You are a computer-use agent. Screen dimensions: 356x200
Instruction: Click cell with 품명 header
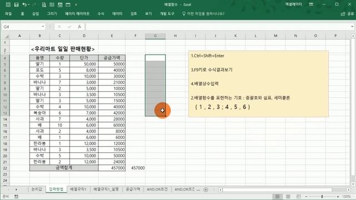[x=39, y=58]
